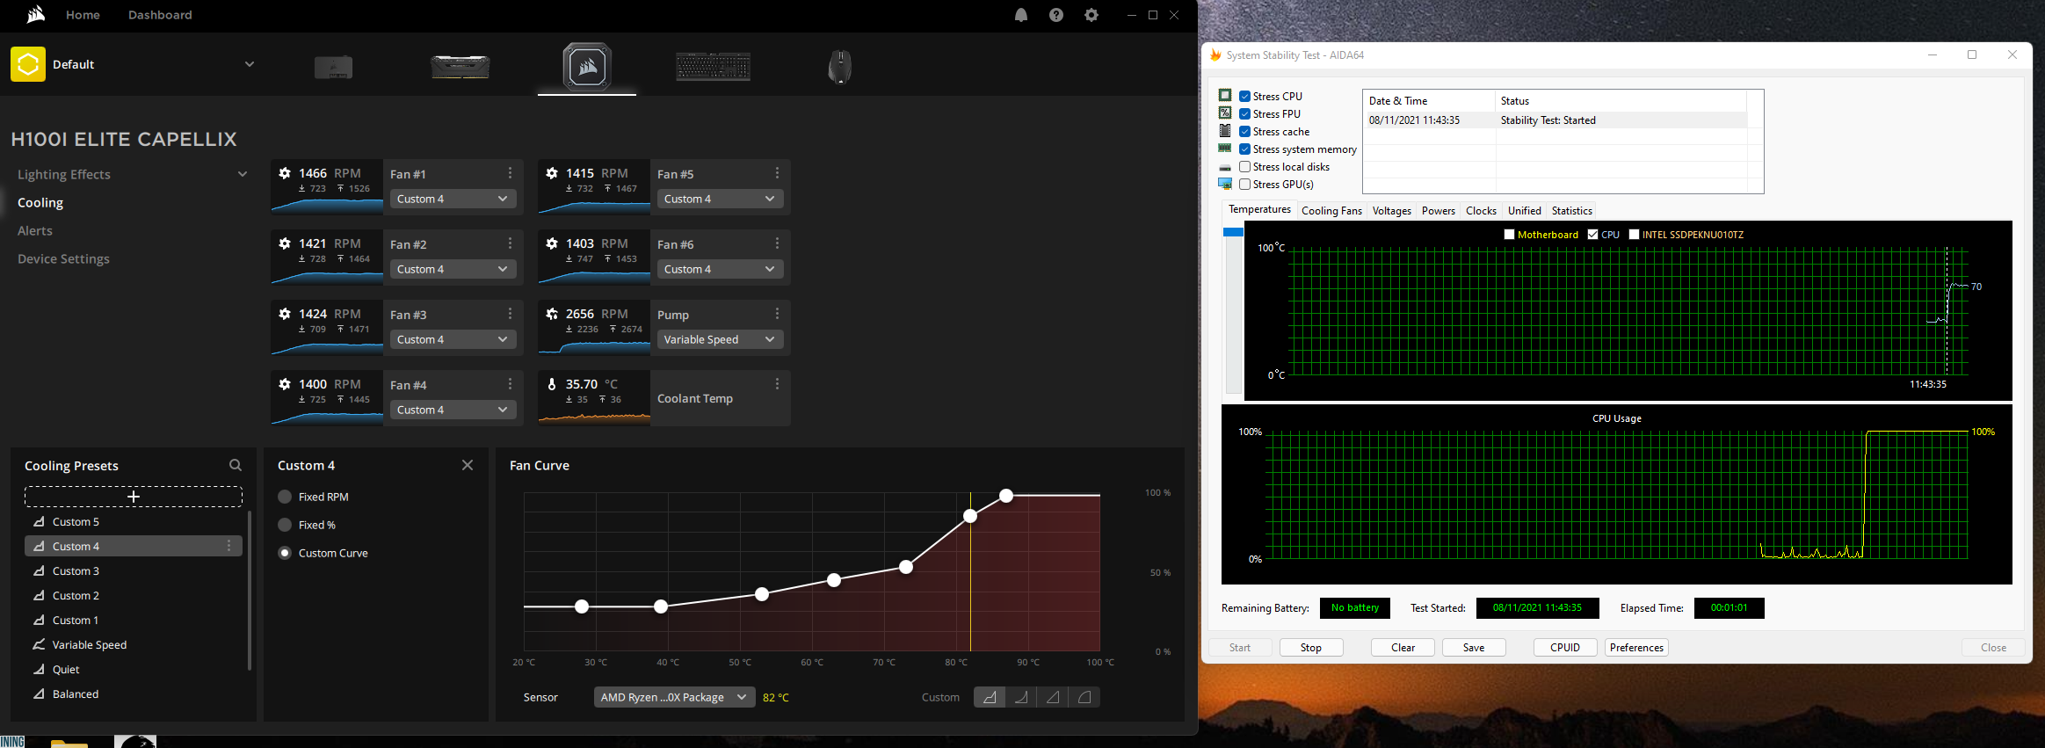Open Coolant Temp options three-dot menu
Image resolution: width=2045 pixels, height=748 pixels.
pyautogui.click(x=777, y=384)
